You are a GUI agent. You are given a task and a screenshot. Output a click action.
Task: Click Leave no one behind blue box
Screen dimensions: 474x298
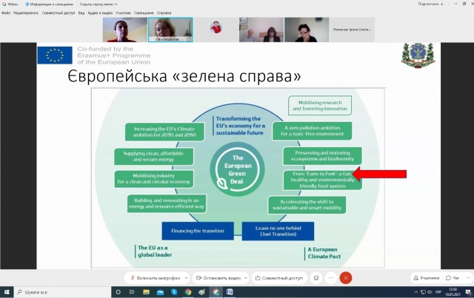tap(278, 231)
